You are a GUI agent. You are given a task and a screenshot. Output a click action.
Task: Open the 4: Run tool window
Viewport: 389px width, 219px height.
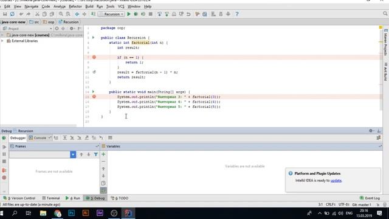tap(73, 198)
